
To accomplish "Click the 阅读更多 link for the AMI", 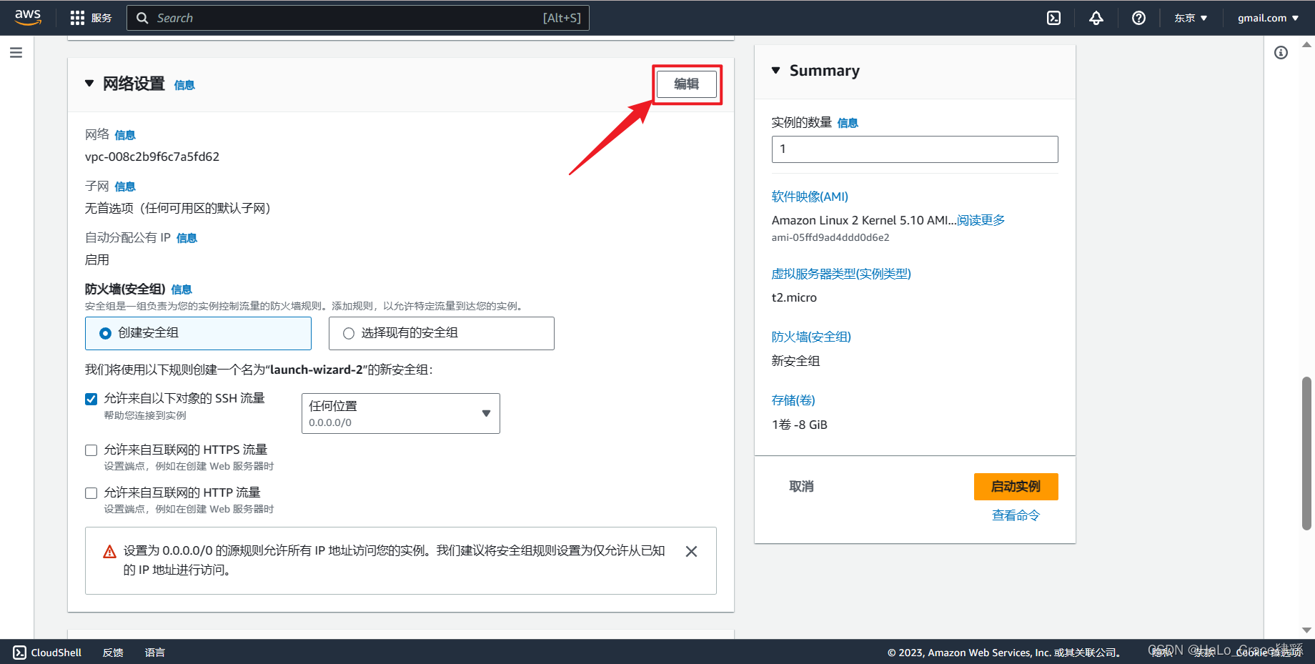I will point(981,220).
